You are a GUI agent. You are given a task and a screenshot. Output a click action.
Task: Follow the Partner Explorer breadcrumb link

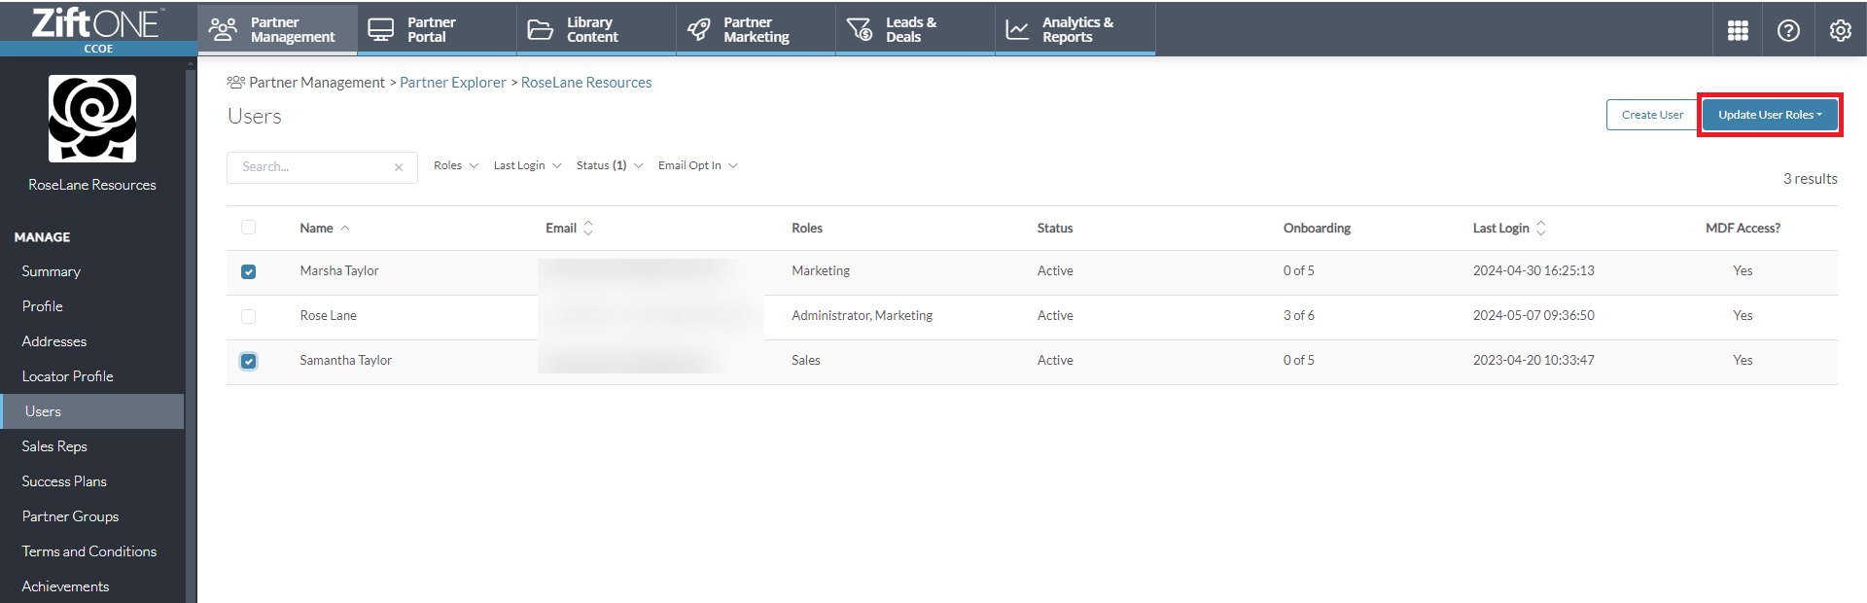453,83
